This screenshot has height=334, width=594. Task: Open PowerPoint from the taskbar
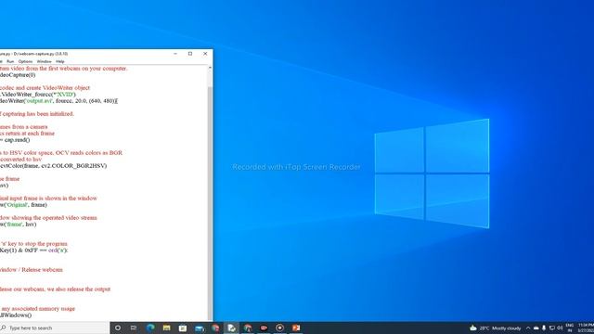tap(296, 328)
